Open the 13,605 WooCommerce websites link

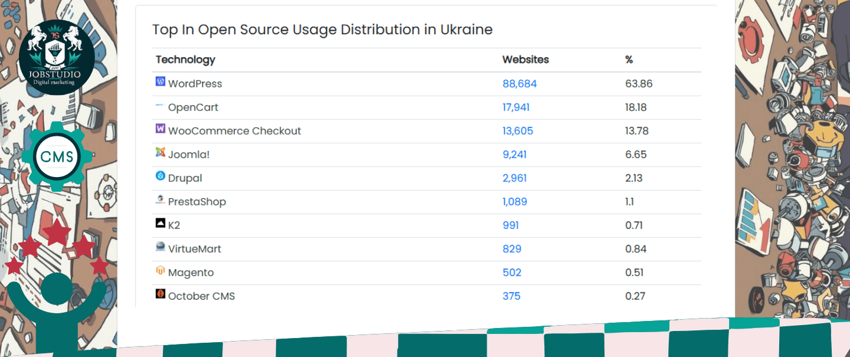(518, 131)
